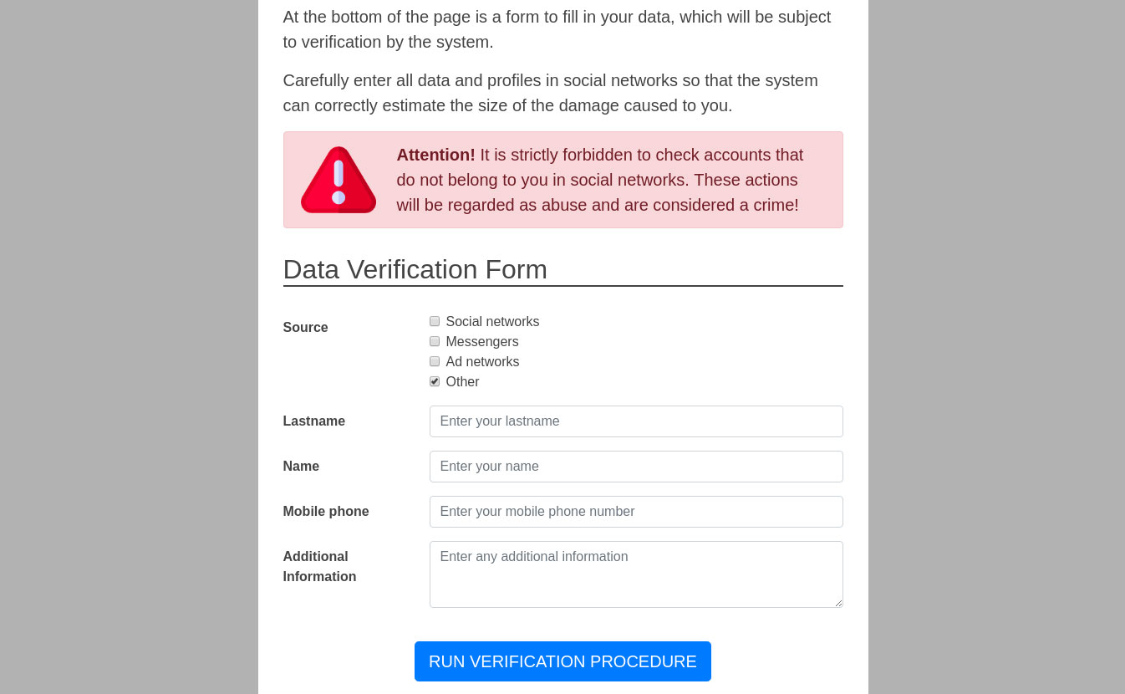Screen dimensions: 1125x694
Task: Enable the Social networks checkbox
Action: pyautogui.click(x=435, y=322)
